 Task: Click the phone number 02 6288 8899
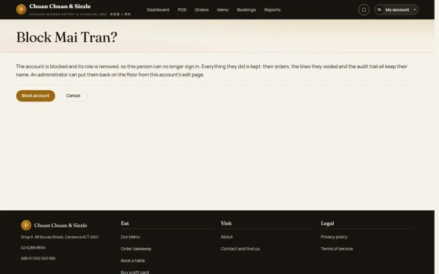click(x=33, y=248)
